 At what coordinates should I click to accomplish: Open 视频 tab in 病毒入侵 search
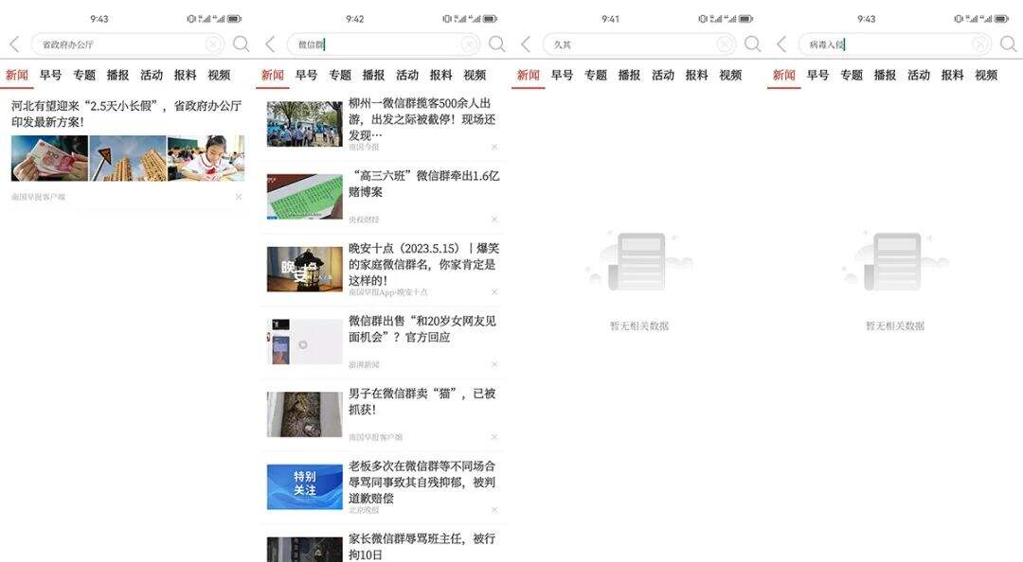(x=986, y=75)
